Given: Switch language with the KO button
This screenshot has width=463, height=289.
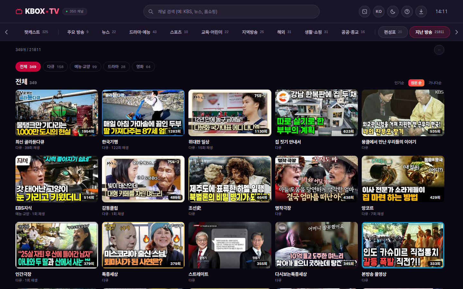Looking at the screenshot, I should point(379,12).
